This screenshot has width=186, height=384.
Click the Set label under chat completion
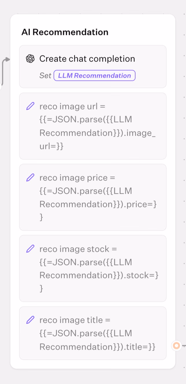tap(45, 76)
